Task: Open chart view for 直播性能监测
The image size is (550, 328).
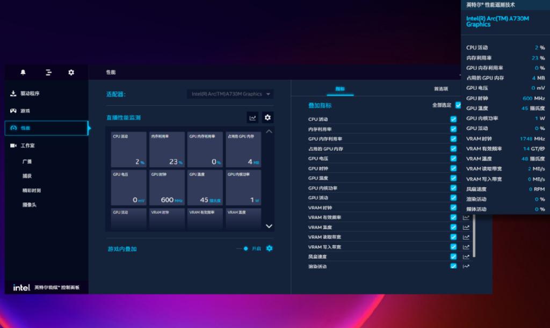Action: tap(252, 118)
